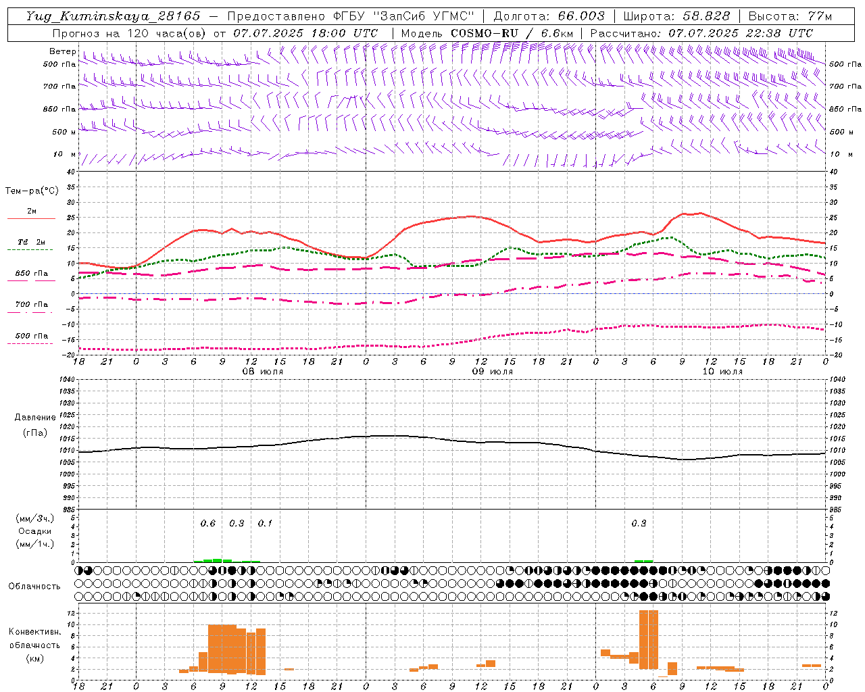Click the '(мм/3ч.)' precipitation unit label
865x692 pixels.
(x=34, y=518)
